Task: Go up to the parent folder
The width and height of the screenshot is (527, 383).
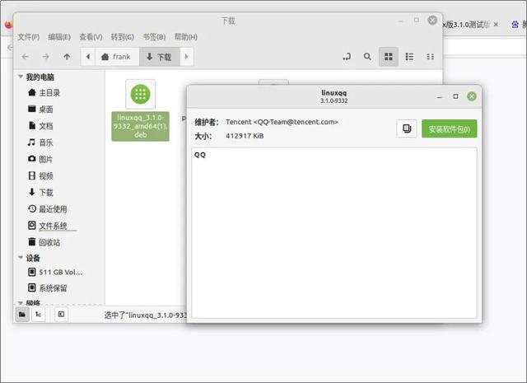Action: [67, 57]
